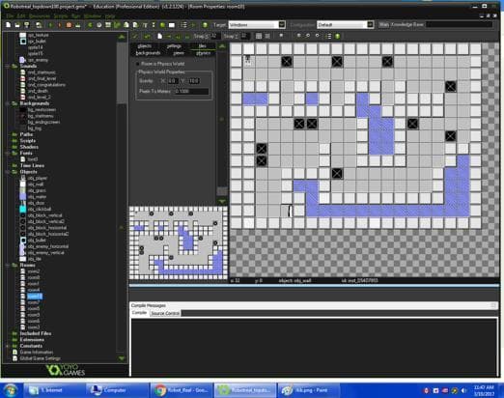Select obj_clickball in Objects list
Viewport: 504px width, 398px height.
(x=40, y=209)
